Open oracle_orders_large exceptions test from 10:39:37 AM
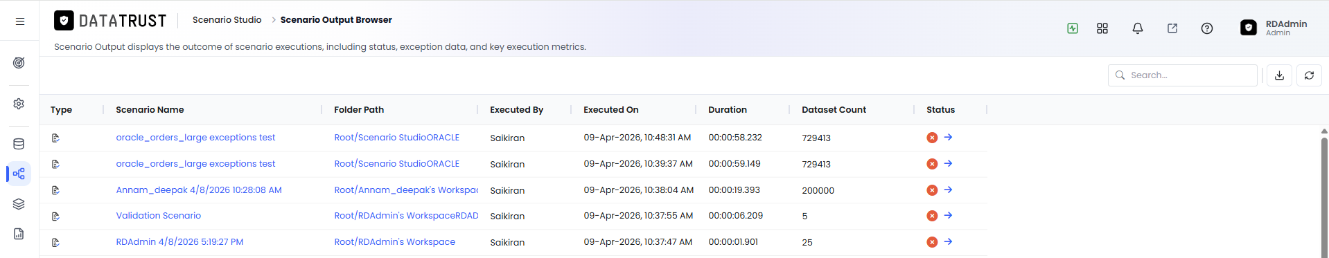Image resolution: width=1329 pixels, height=258 pixels. click(x=195, y=164)
